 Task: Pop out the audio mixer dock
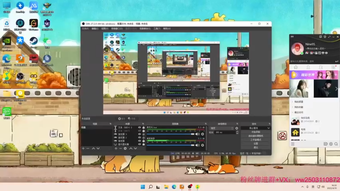tap(206, 124)
